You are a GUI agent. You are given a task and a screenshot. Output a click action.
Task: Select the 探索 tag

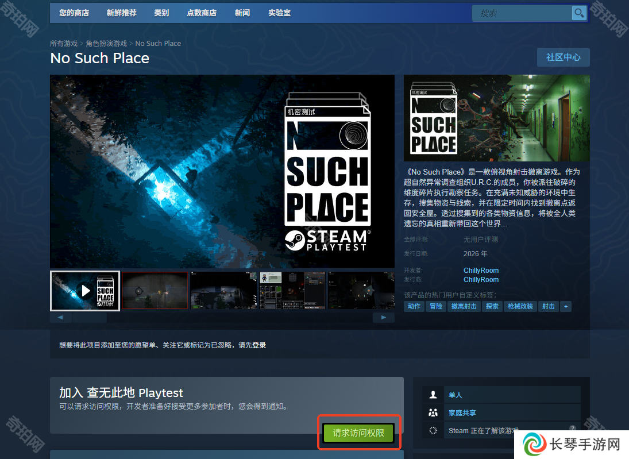(492, 307)
